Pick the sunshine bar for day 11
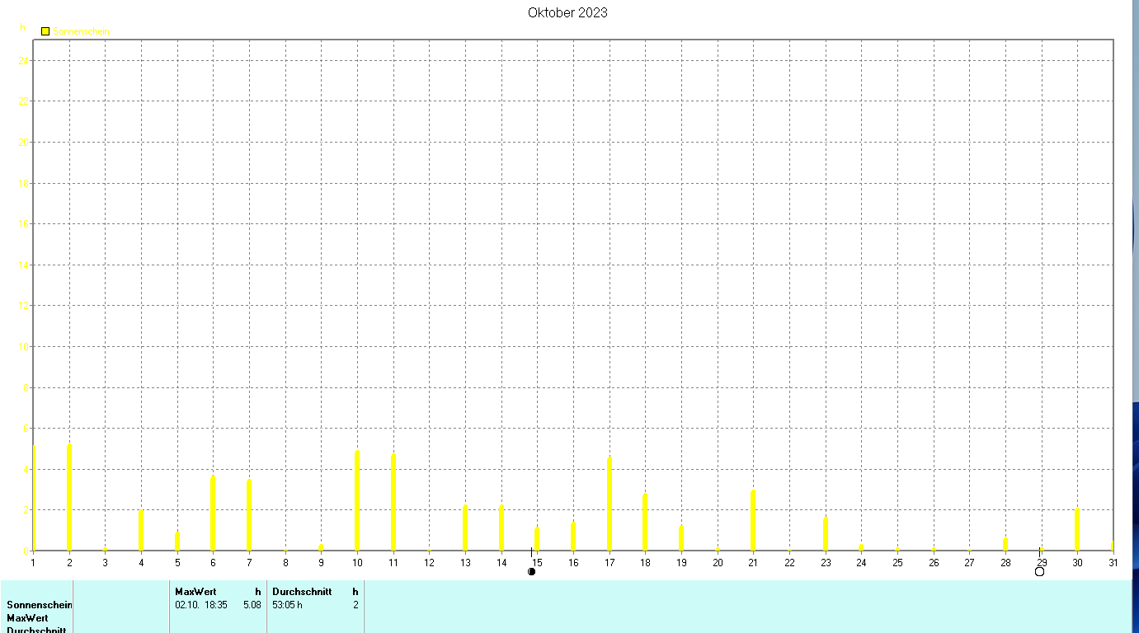Viewport: 1139px width, 633px height. click(x=393, y=502)
